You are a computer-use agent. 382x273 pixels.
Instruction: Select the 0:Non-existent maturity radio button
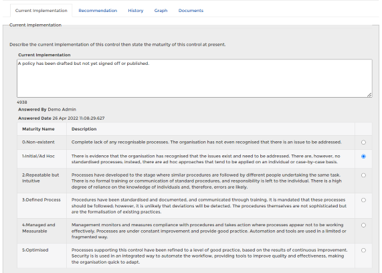363,142
